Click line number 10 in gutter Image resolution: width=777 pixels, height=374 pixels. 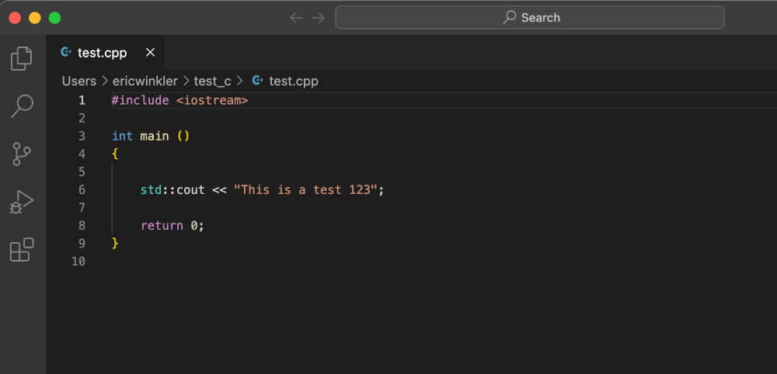pyautogui.click(x=78, y=261)
